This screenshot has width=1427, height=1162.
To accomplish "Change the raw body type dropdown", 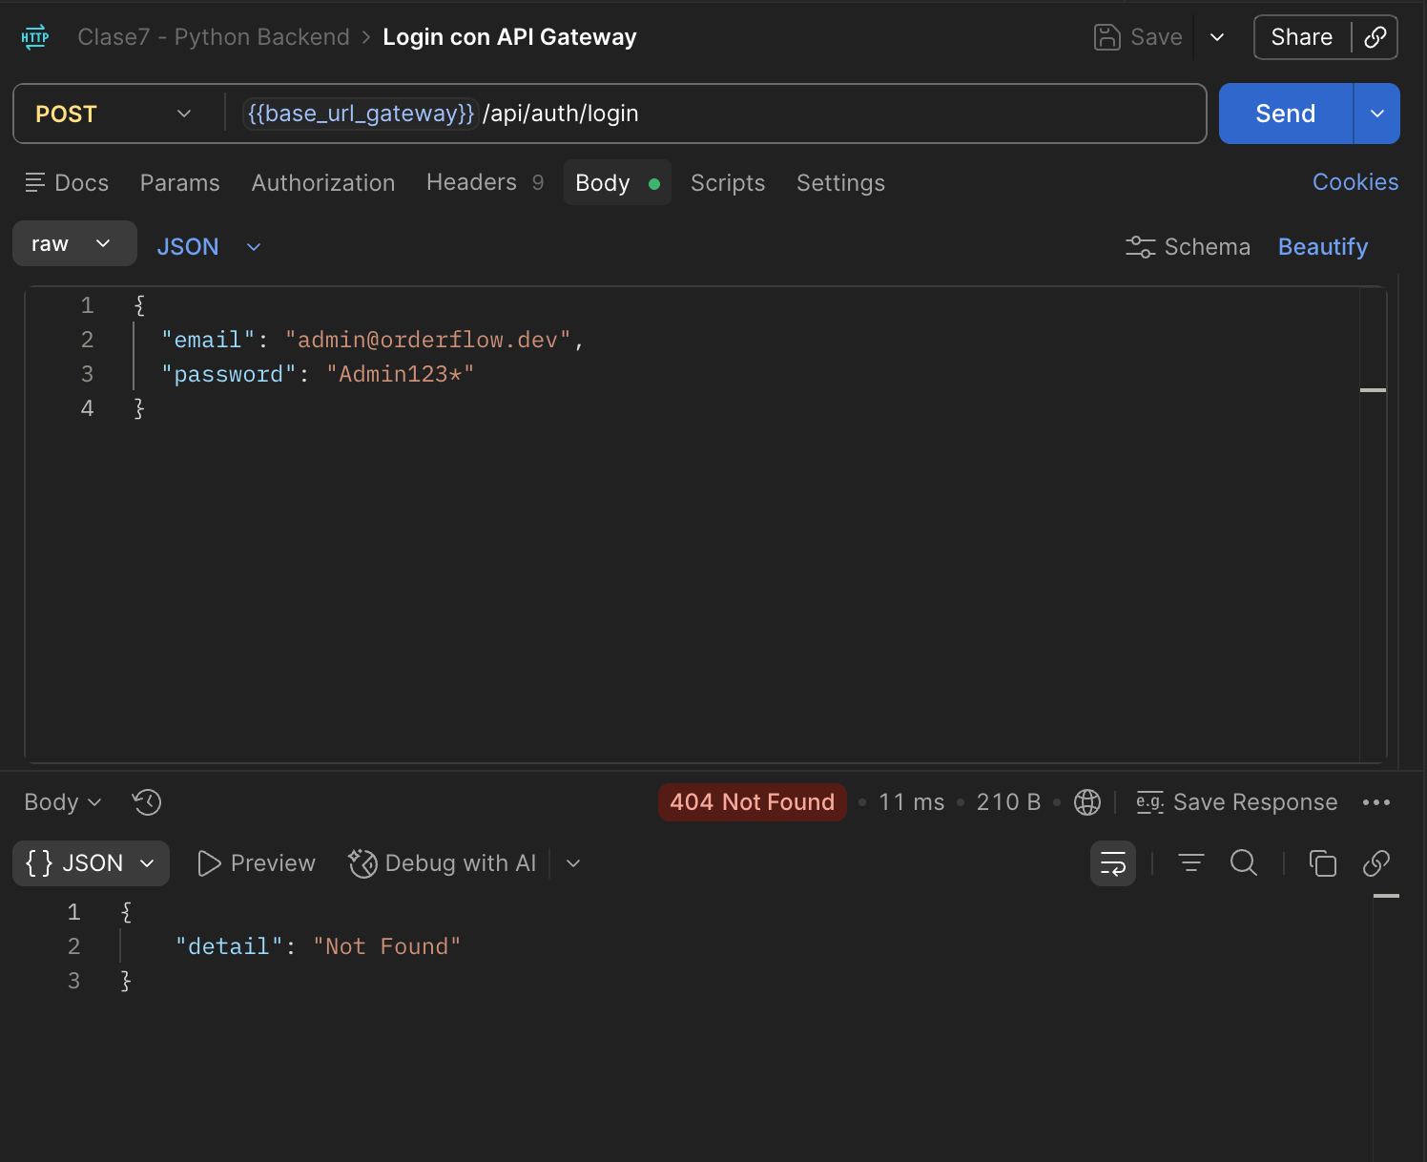I will (74, 244).
